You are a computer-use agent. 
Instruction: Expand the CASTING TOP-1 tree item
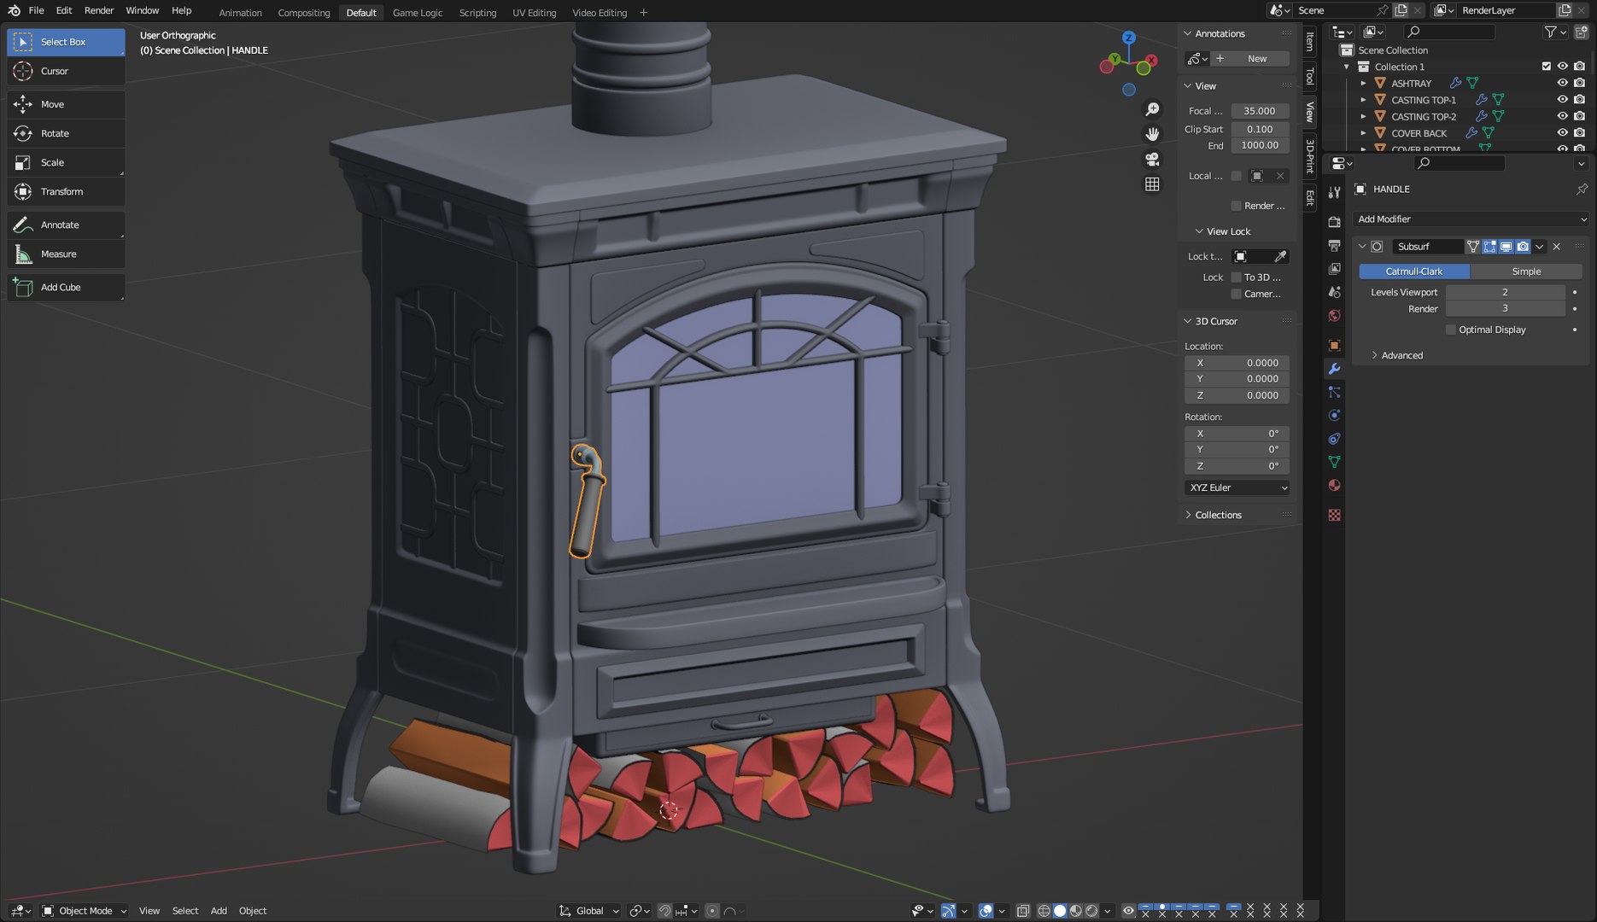(x=1363, y=100)
